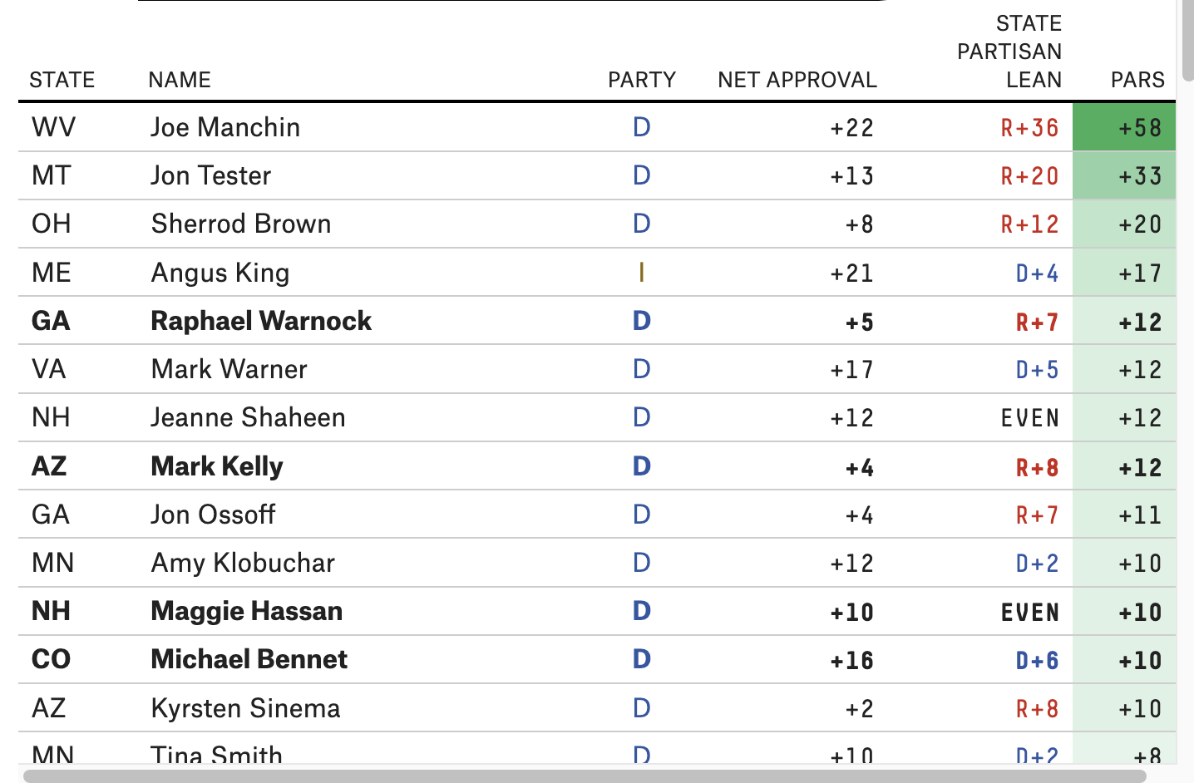The height and width of the screenshot is (783, 1194).
Task: Sort by the NET APPROVAL column header
Action: 797,80
